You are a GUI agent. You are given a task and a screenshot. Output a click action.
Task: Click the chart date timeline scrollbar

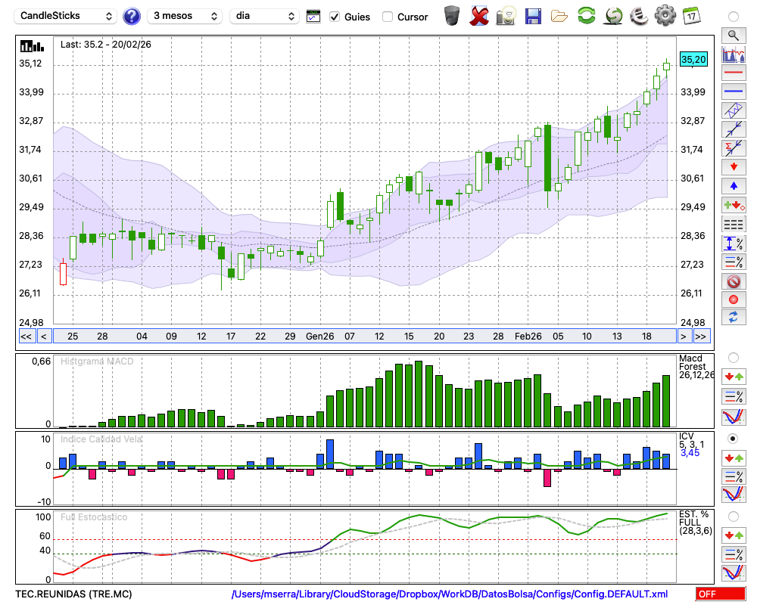[363, 336]
